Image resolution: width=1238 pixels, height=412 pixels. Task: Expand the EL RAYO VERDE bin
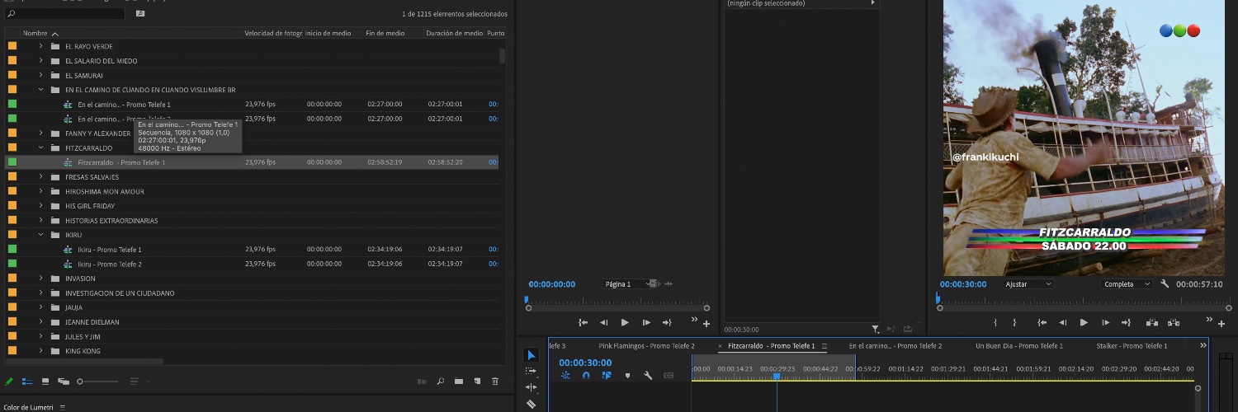coord(40,46)
